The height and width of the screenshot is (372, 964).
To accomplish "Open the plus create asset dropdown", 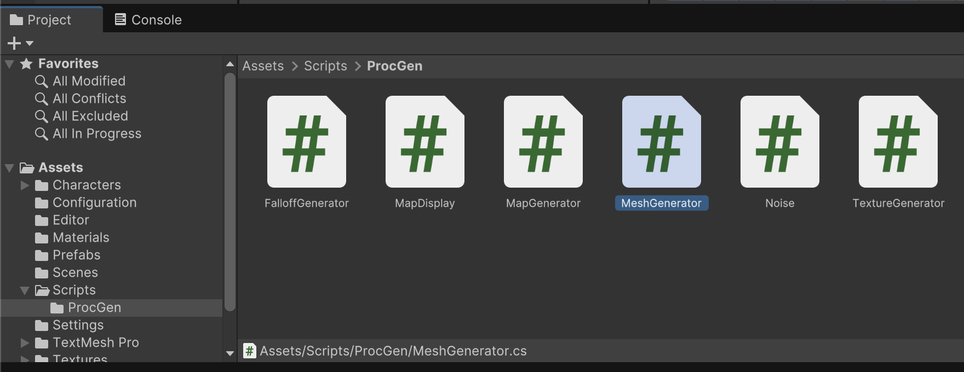I will pos(20,43).
